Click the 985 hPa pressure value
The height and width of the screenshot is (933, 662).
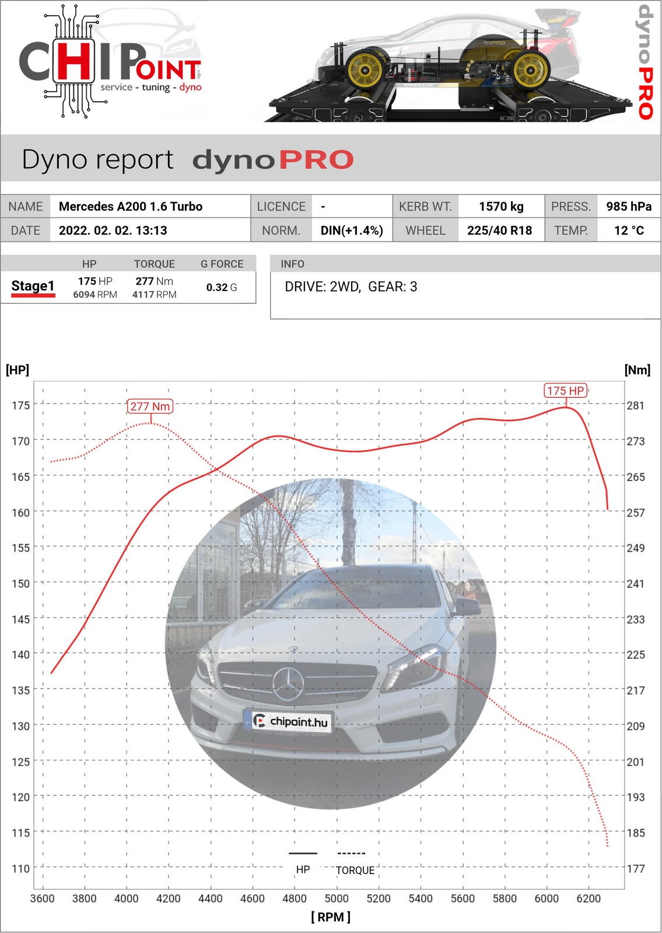point(628,206)
